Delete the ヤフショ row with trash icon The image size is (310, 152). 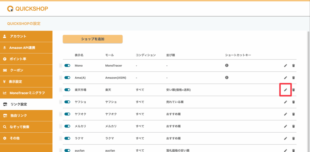(x=294, y=102)
